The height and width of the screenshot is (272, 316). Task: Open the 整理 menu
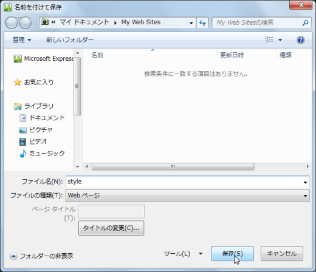(22, 39)
